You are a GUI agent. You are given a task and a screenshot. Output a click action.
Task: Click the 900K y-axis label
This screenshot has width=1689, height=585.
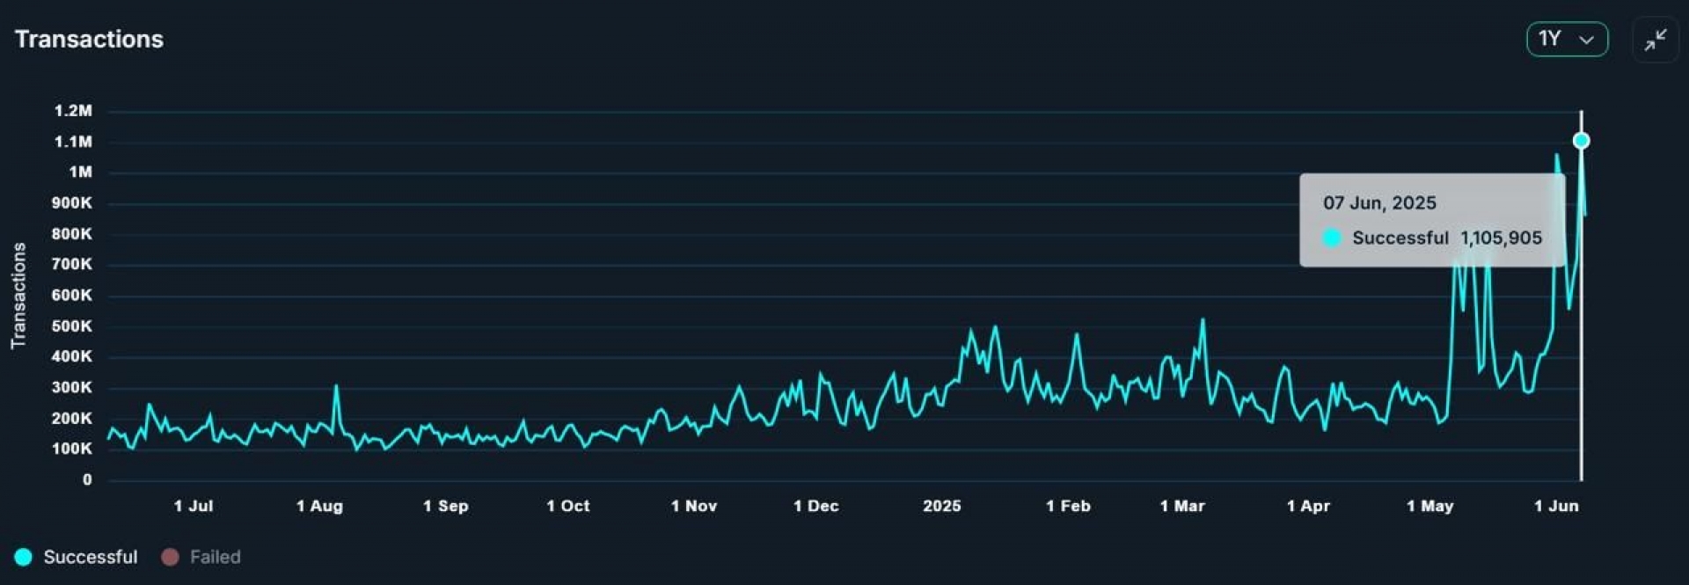point(71,203)
